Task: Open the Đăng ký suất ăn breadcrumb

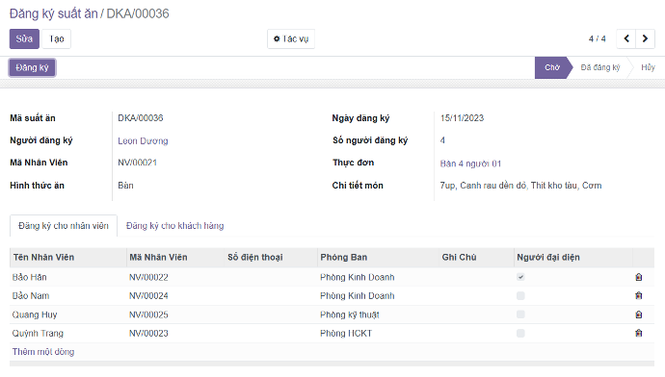Action: click(53, 13)
